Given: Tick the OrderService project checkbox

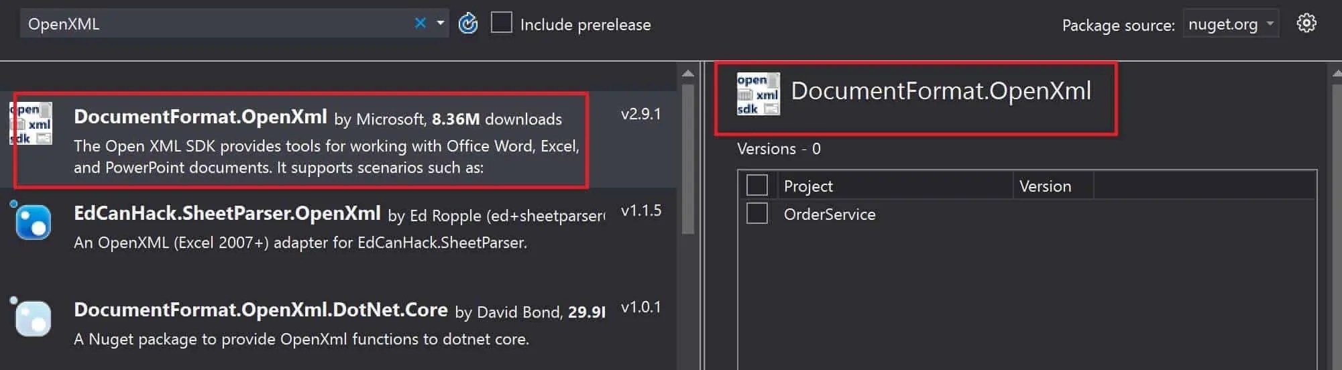Looking at the screenshot, I should pyautogui.click(x=757, y=214).
